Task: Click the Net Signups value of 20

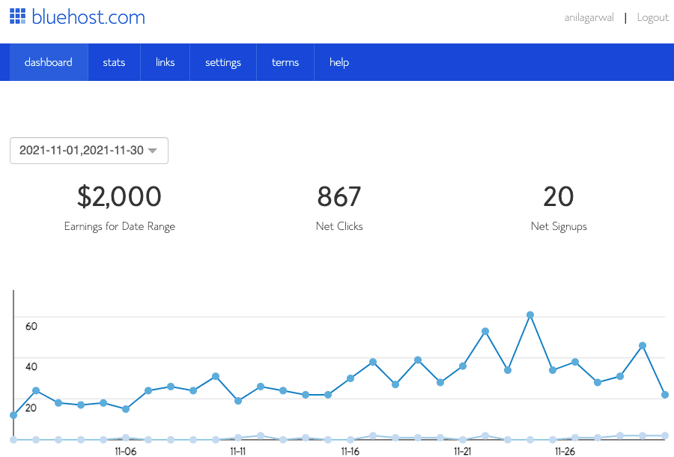Action: pos(559,196)
